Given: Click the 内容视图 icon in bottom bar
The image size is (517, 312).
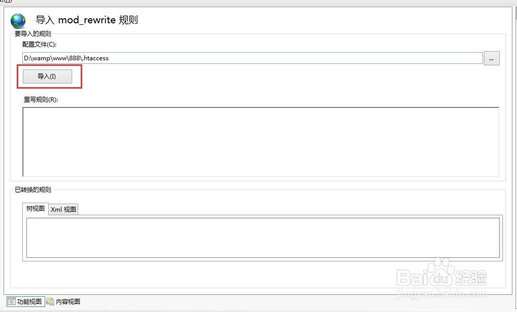Looking at the screenshot, I should coord(50,302).
